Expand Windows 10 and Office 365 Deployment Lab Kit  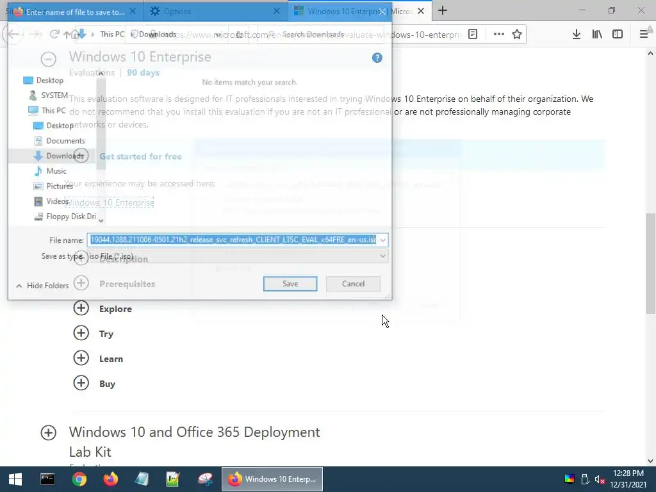(x=49, y=432)
